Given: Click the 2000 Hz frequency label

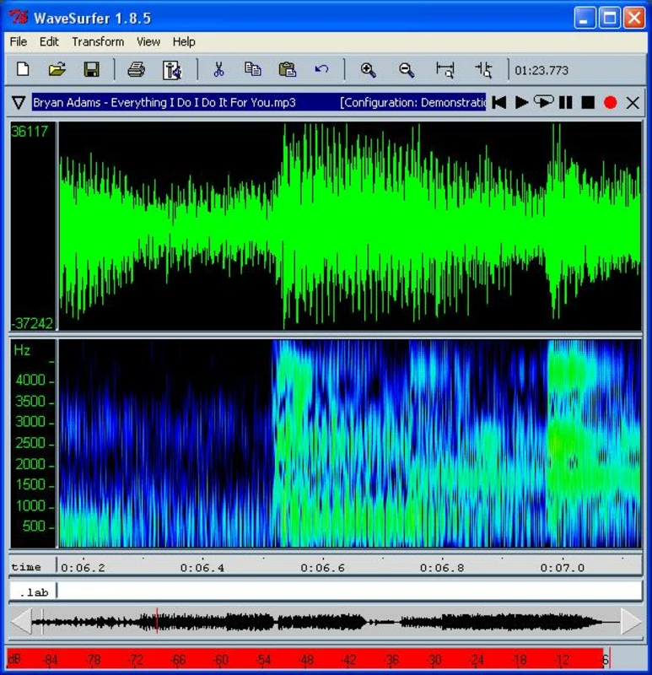Looking at the screenshot, I should [x=30, y=464].
